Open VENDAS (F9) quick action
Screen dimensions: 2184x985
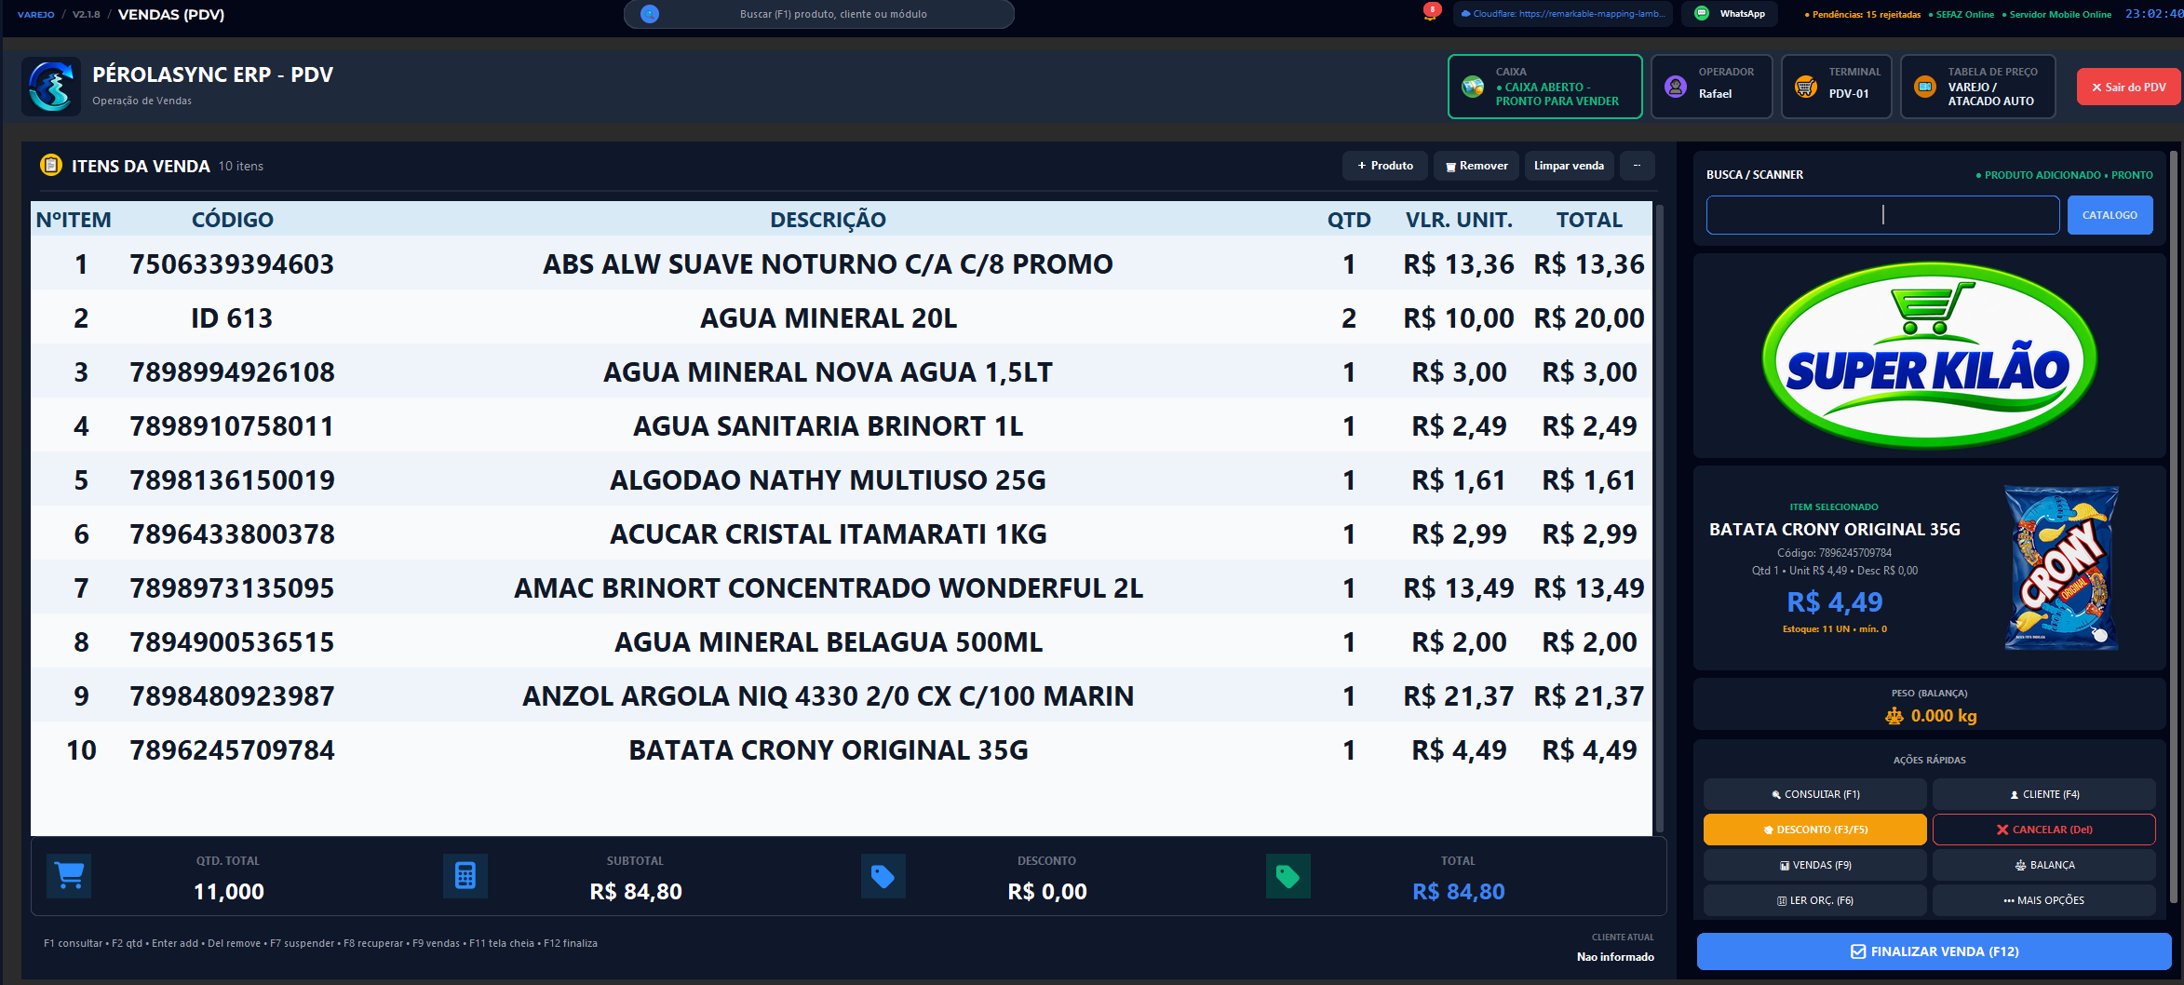pos(1814,865)
